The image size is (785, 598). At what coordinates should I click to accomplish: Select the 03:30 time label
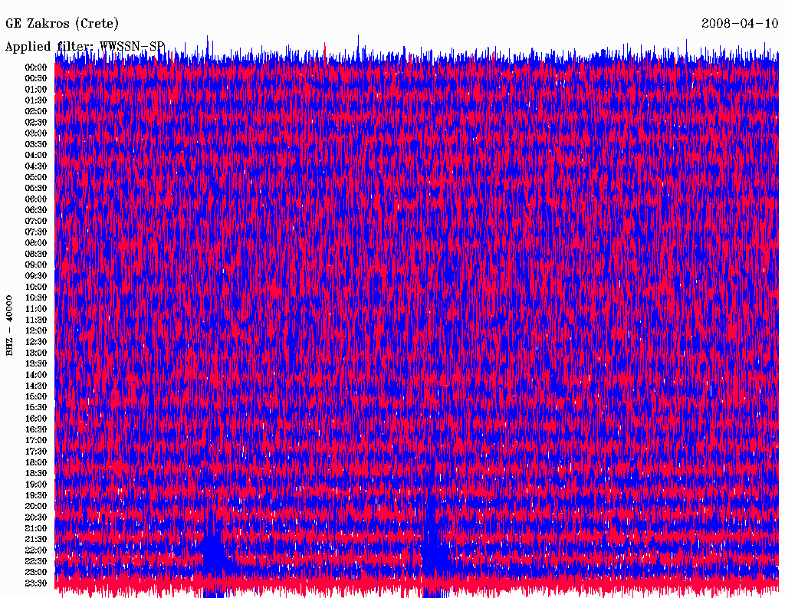36,144
